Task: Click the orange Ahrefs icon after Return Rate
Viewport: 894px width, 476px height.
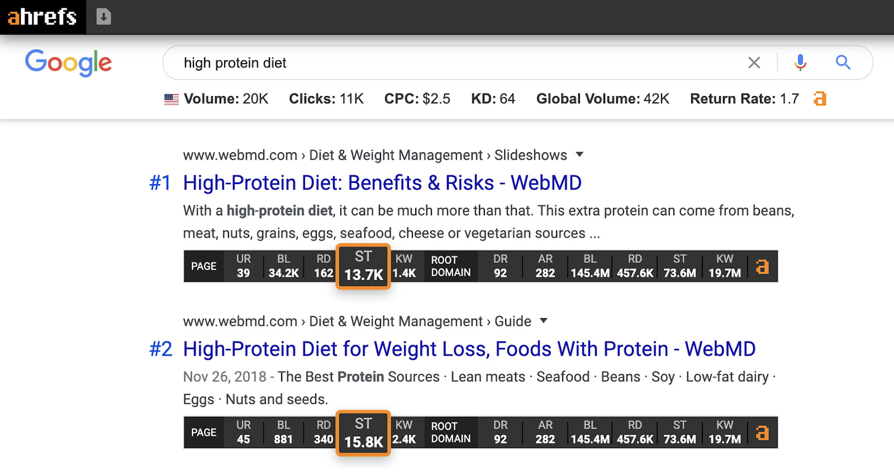Action: 820,98
